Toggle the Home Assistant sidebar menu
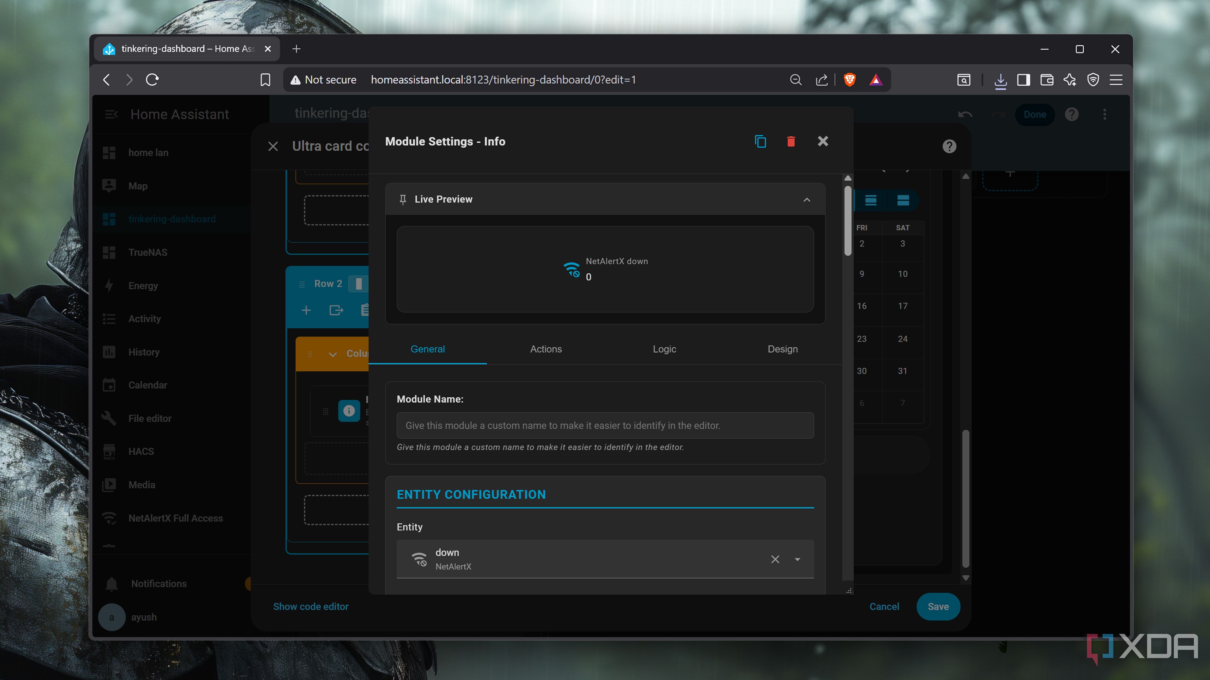This screenshot has height=680, width=1210. pos(111,114)
